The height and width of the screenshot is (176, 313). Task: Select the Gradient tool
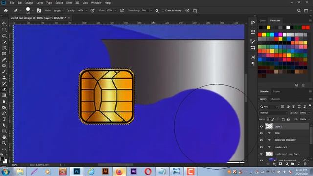click(x=4, y=95)
